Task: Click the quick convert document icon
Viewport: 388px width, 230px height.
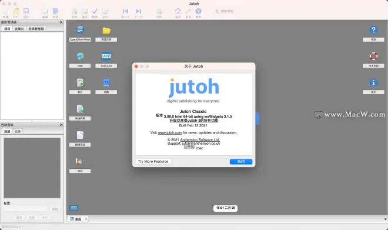Action: click(x=80, y=109)
